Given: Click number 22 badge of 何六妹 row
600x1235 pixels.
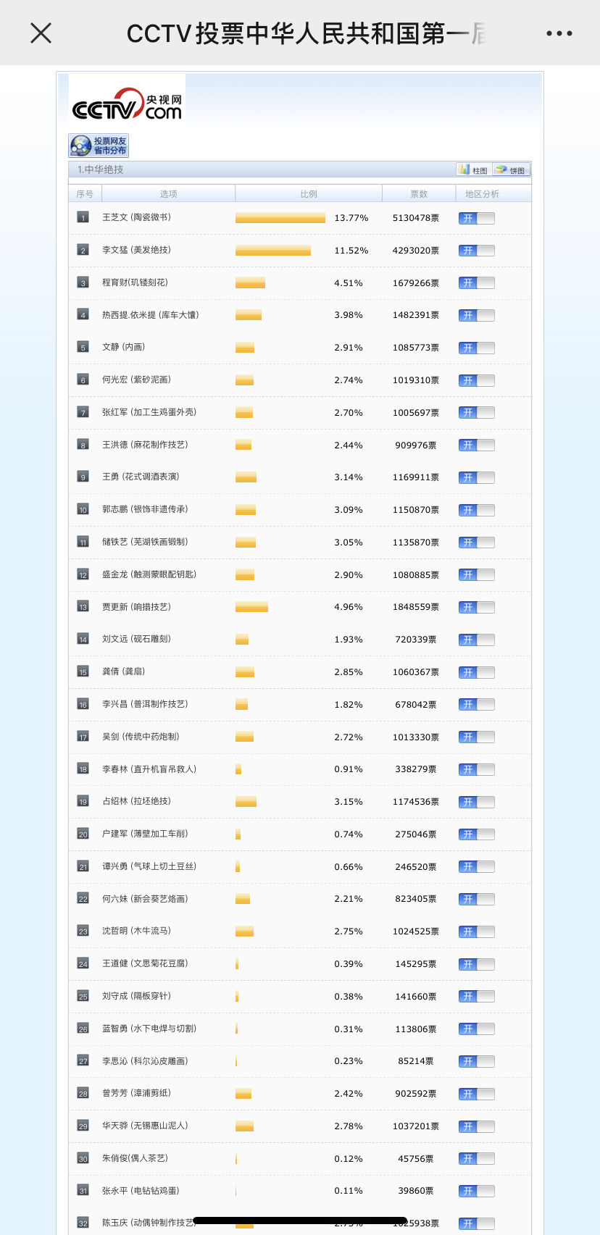Looking at the screenshot, I should click(x=83, y=899).
